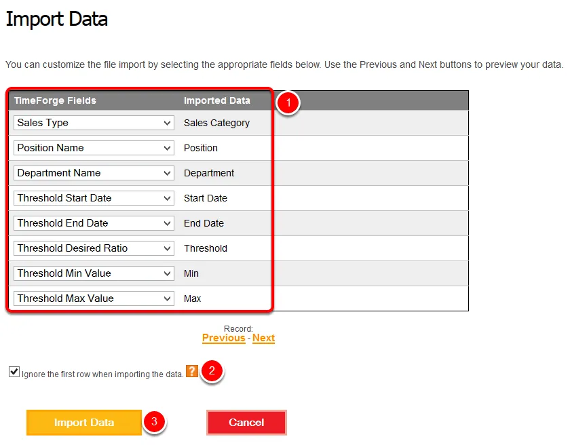Expand the Threshold End Date dropdown
The width and height of the screenshot is (570, 445).
click(94, 223)
